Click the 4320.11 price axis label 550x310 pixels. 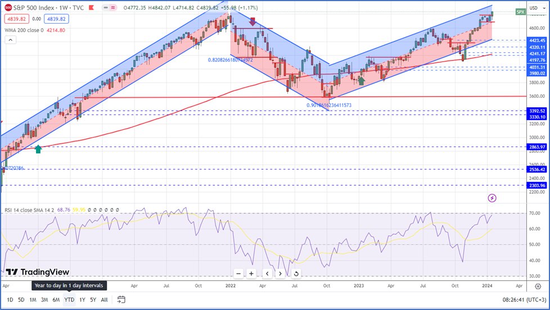[x=537, y=47]
